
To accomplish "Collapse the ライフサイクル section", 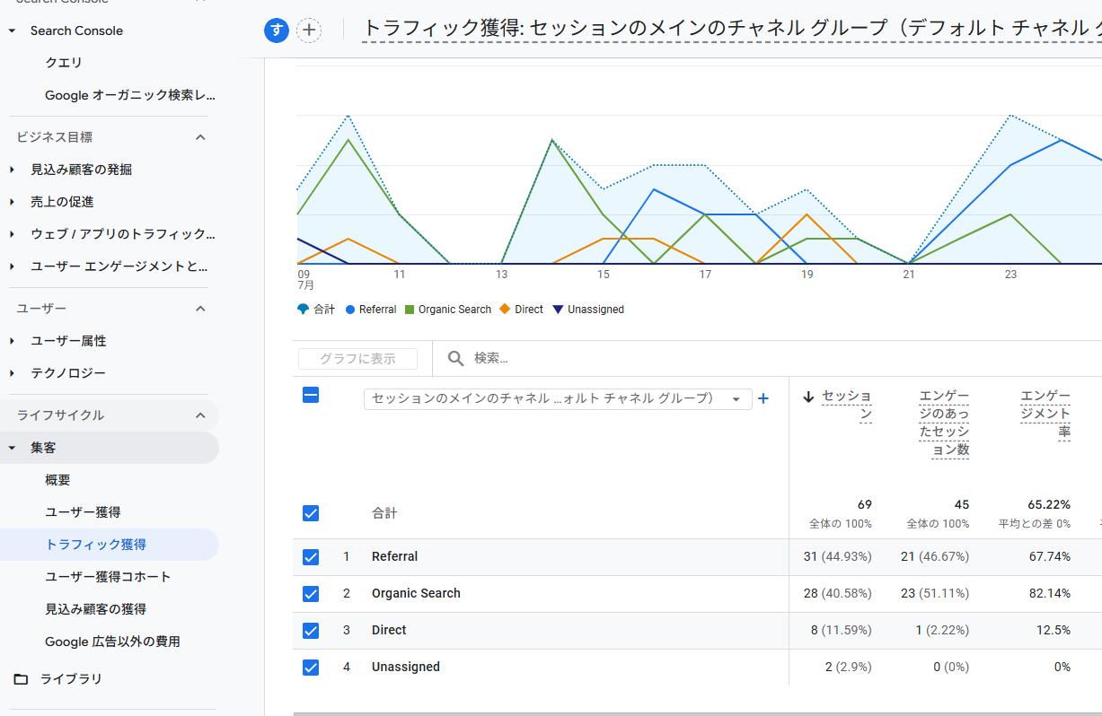I will 200,415.
